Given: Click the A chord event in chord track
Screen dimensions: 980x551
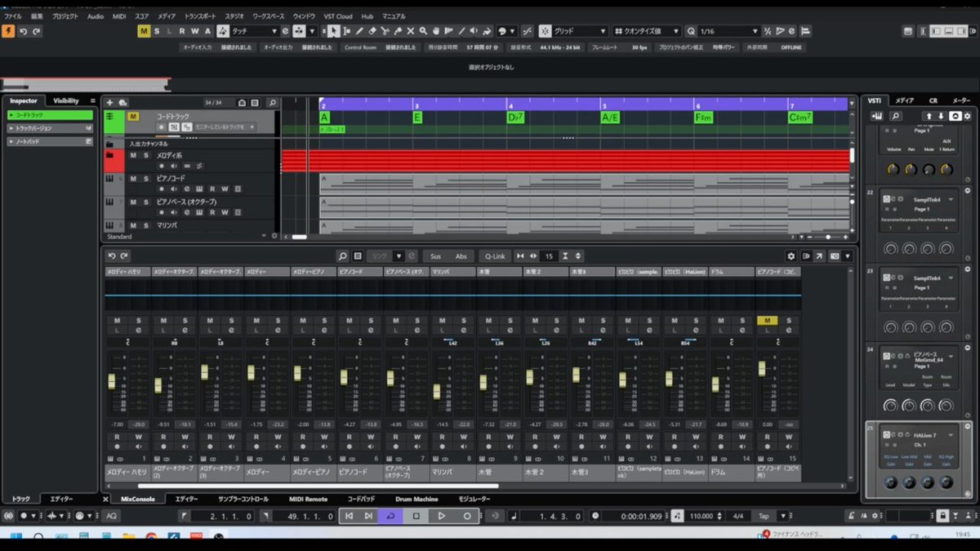Looking at the screenshot, I should click(x=324, y=118).
